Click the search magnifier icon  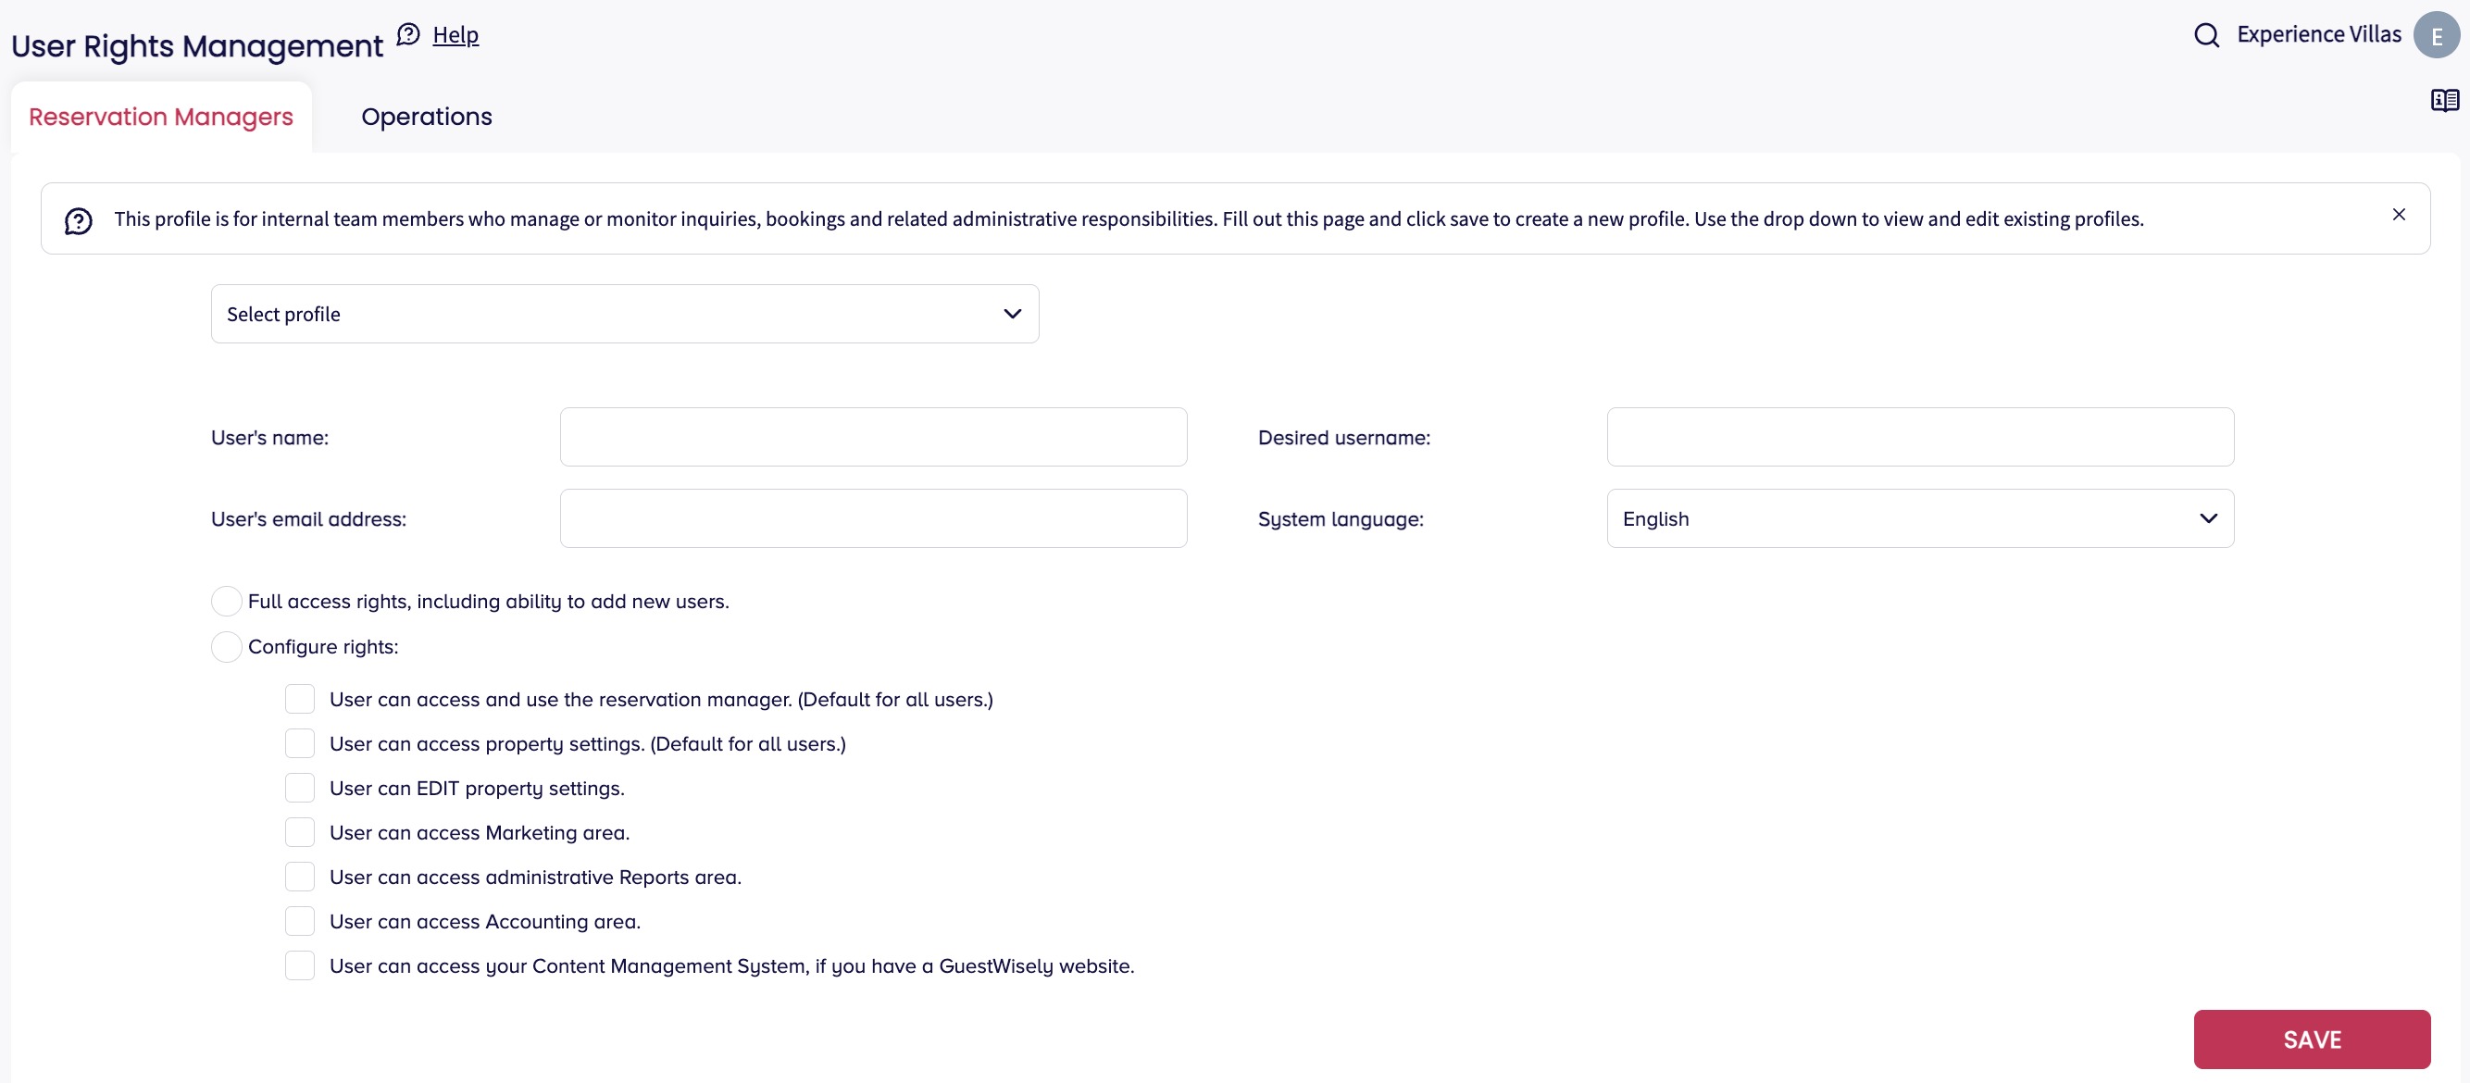click(2206, 35)
